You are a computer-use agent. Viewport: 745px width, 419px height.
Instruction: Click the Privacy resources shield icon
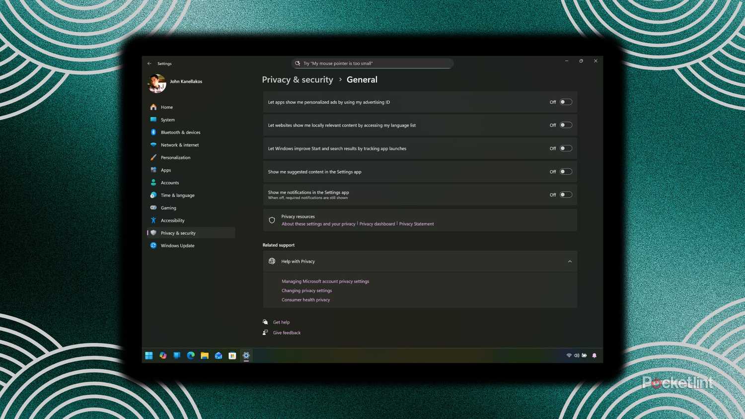(x=272, y=220)
